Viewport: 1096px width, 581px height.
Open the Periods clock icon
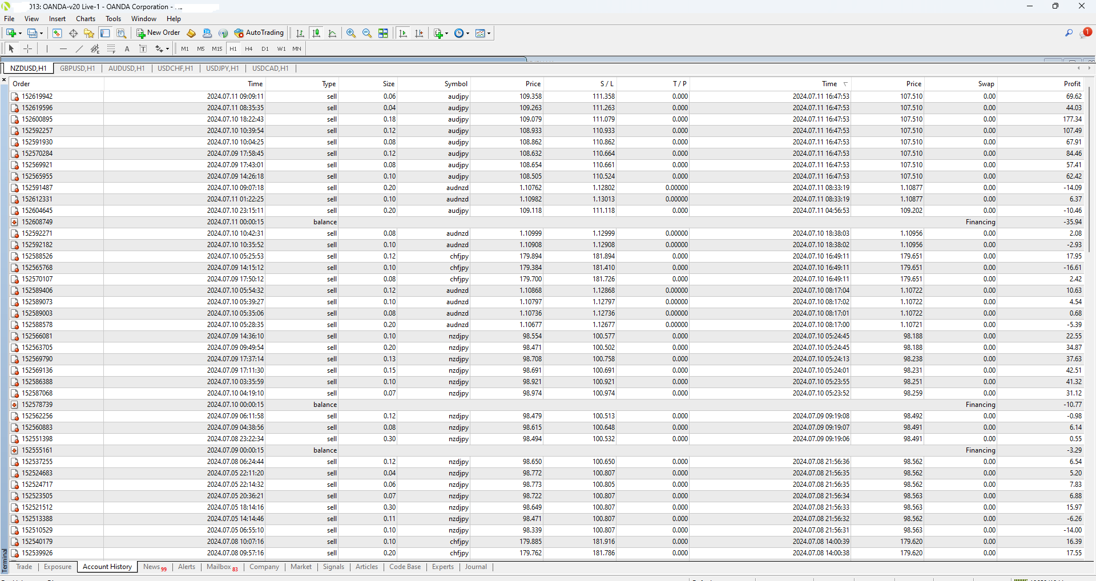point(459,33)
